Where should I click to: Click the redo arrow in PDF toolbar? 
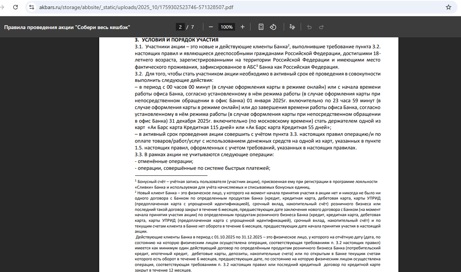pos(321,27)
